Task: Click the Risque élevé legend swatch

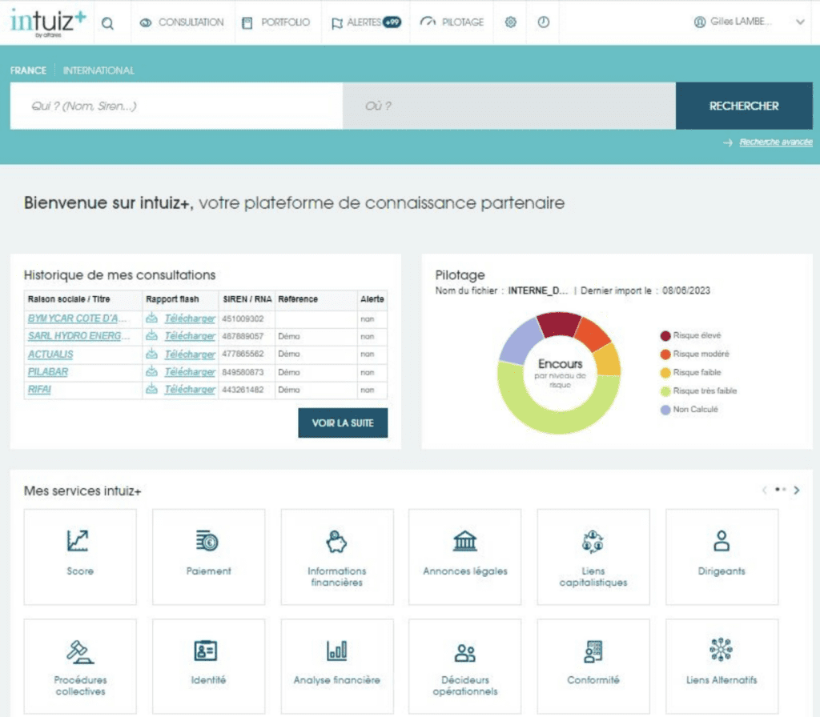Action: point(665,335)
